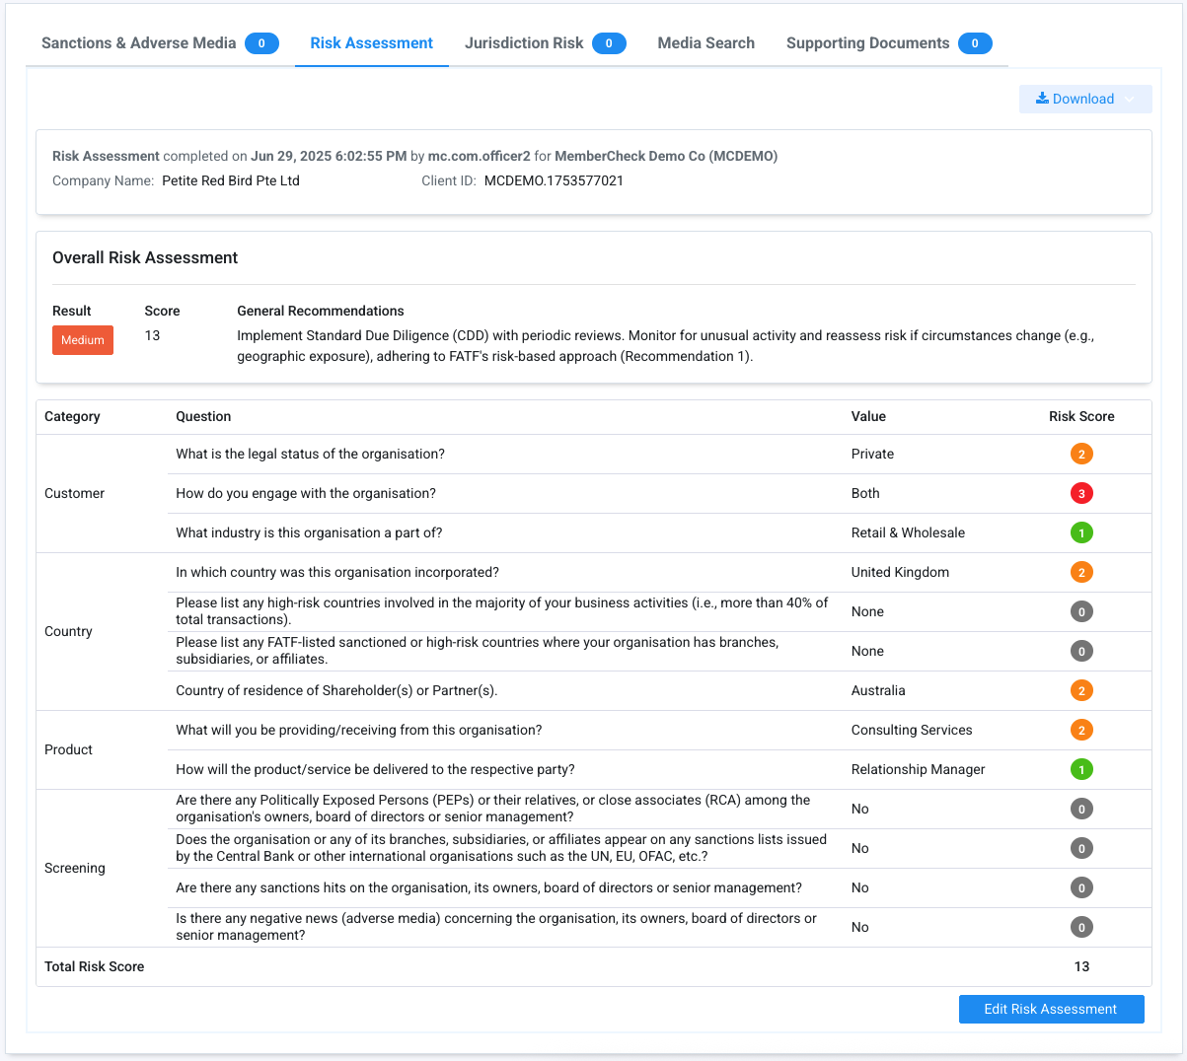Click the overall score value 13
Image resolution: width=1187 pixels, height=1061 pixels.
(152, 335)
